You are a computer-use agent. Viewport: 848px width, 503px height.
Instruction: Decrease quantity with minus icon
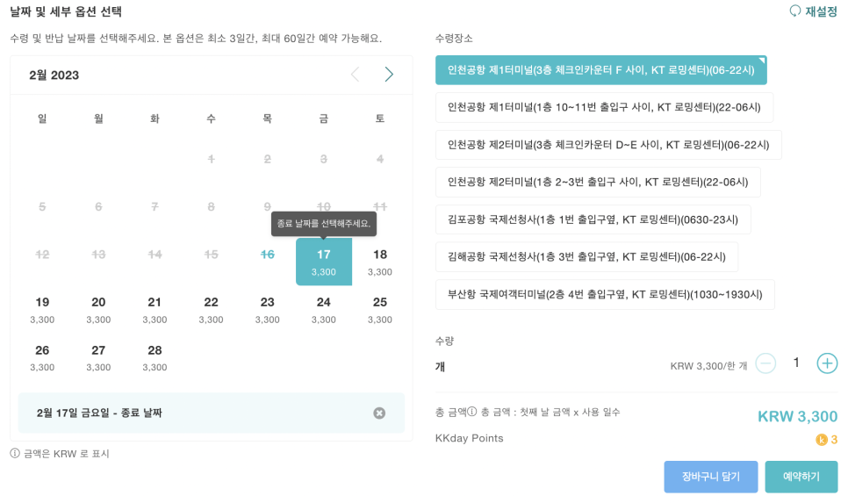(x=765, y=363)
